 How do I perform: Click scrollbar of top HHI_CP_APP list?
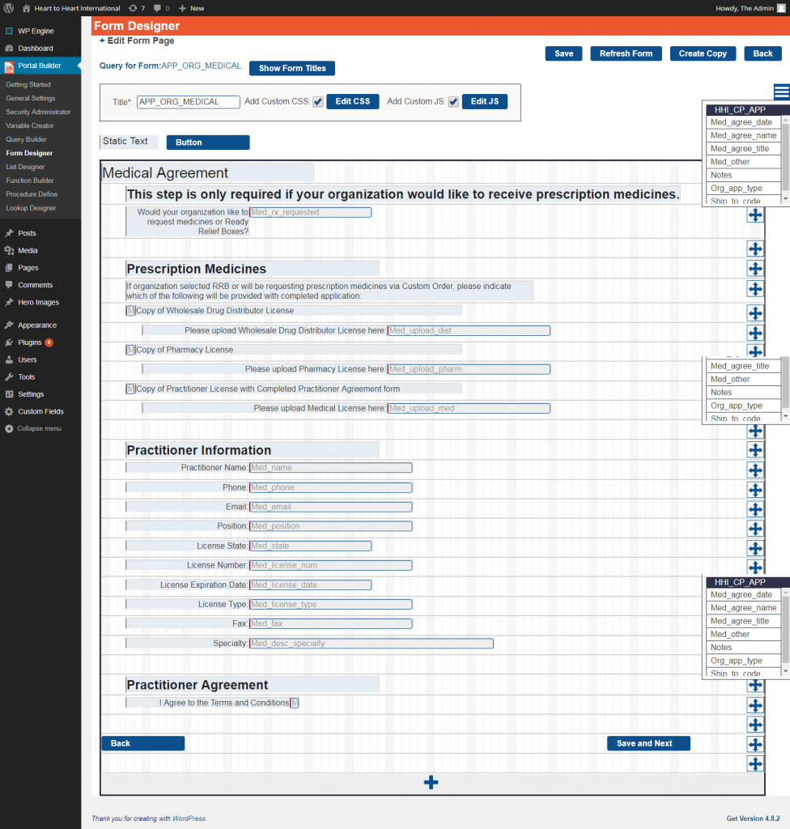785,159
